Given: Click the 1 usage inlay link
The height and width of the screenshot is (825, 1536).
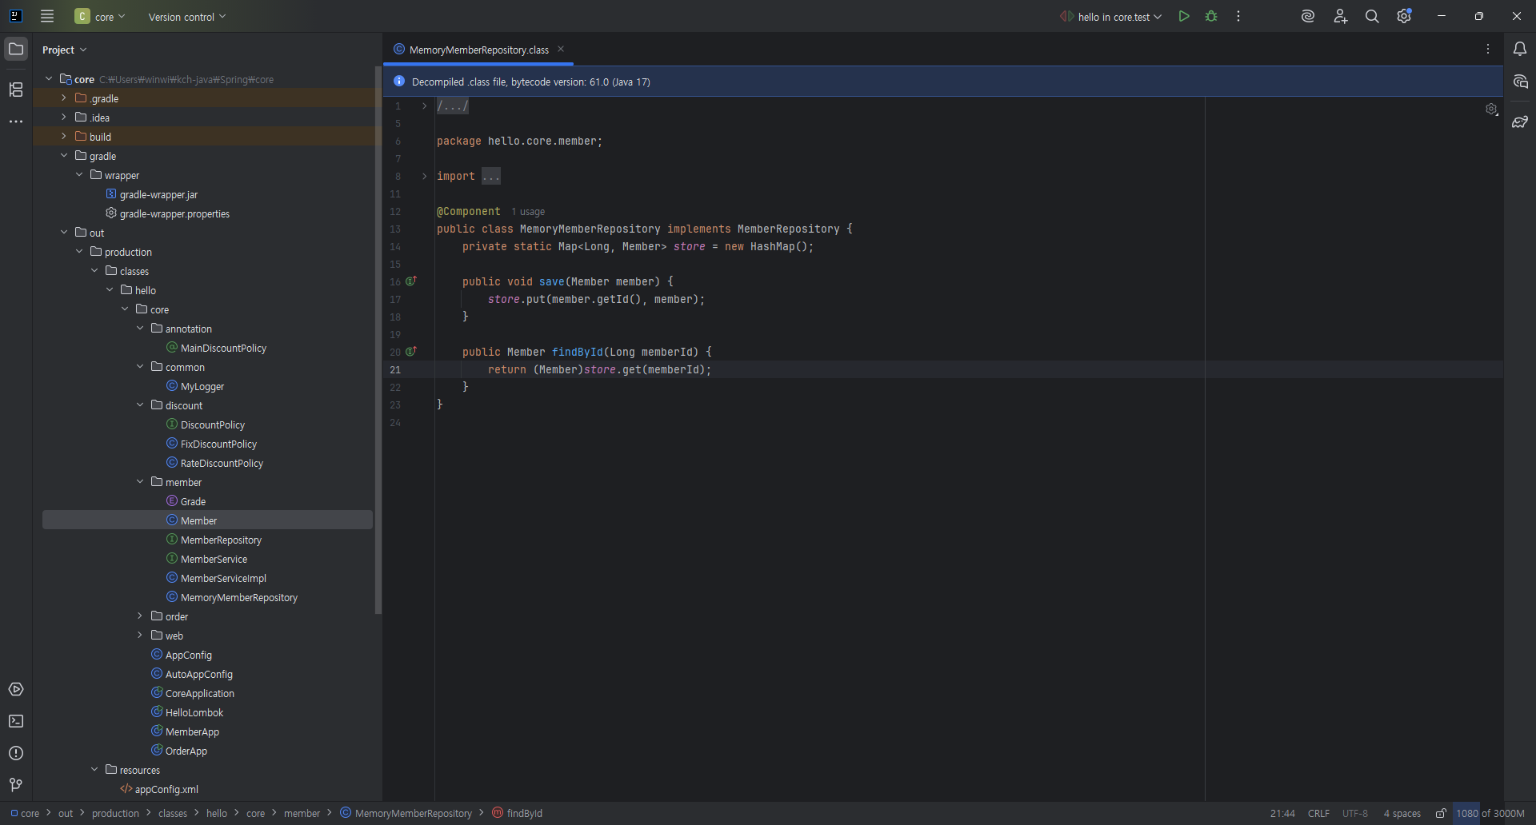Looking at the screenshot, I should click(x=528, y=212).
